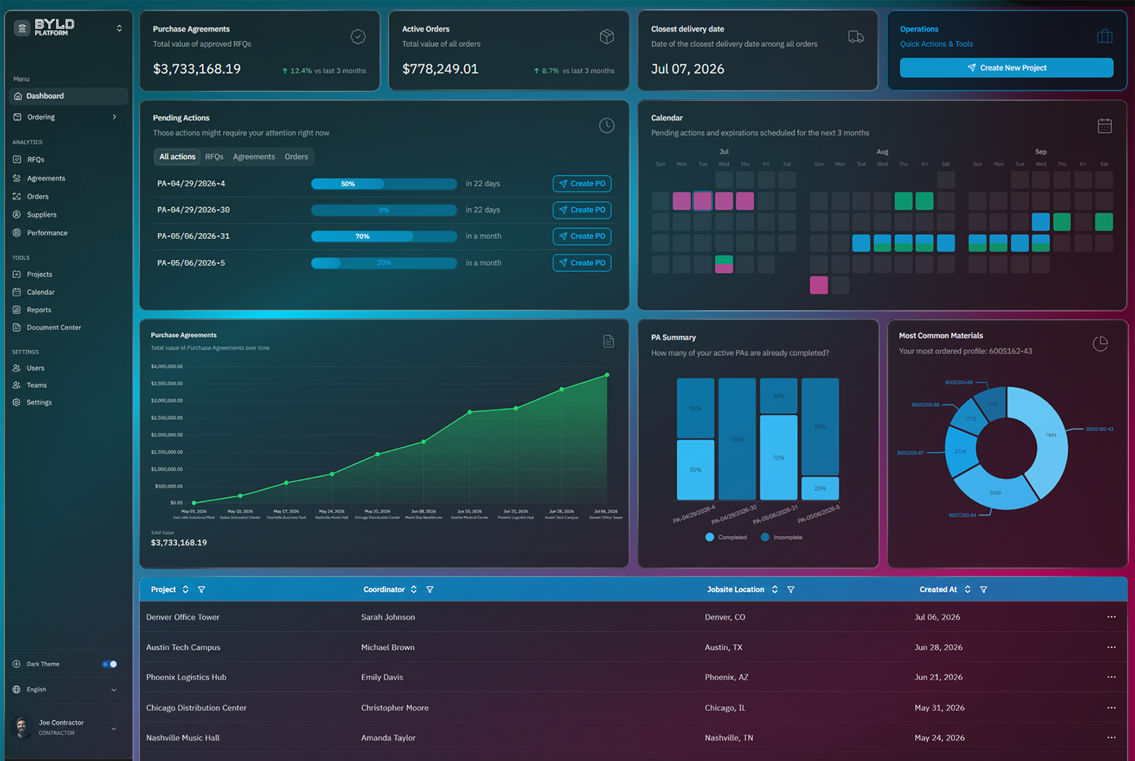Select the Nashville Music Hall project row
The height and width of the screenshot is (761, 1135).
coord(633,738)
